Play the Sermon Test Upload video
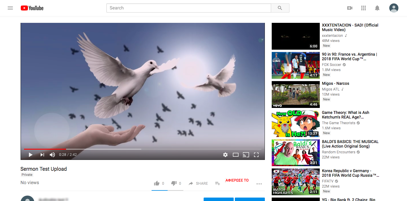 [31, 155]
